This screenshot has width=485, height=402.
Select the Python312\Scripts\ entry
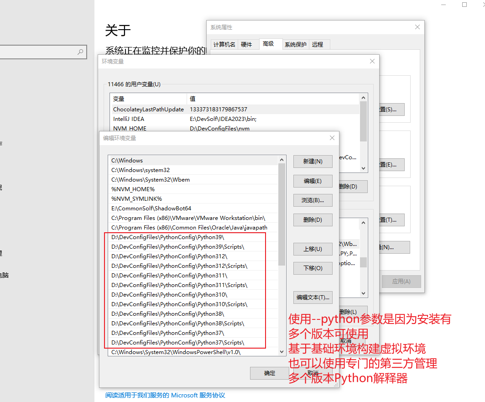pyautogui.click(x=193, y=266)
